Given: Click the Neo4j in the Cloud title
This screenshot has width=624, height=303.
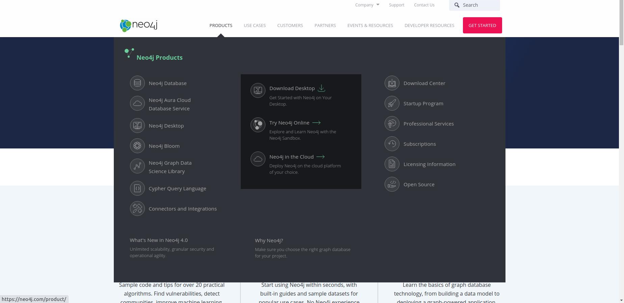Looking at the screenshot, I should pyautogui.click(x=291, y=157).
